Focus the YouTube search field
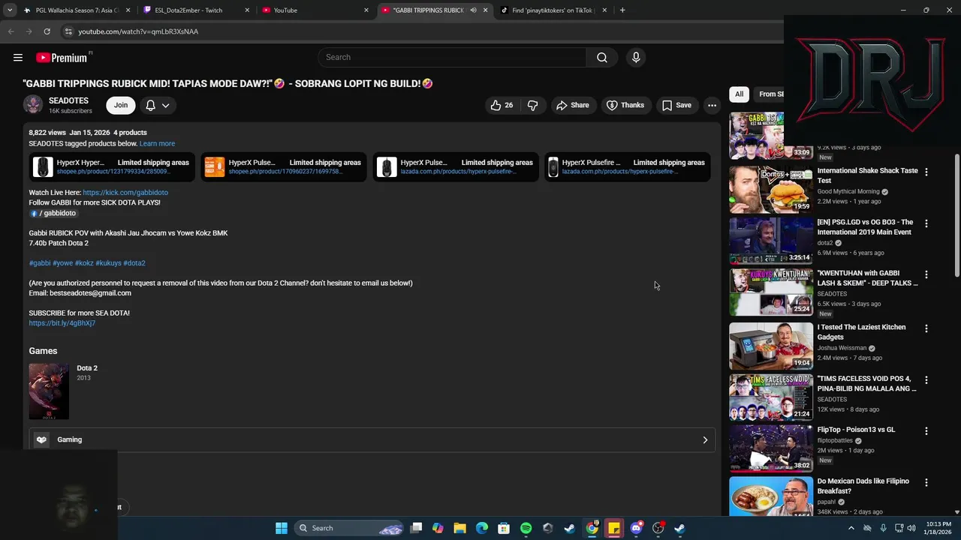This screenshot has height=540, width=961. point(452,58)
